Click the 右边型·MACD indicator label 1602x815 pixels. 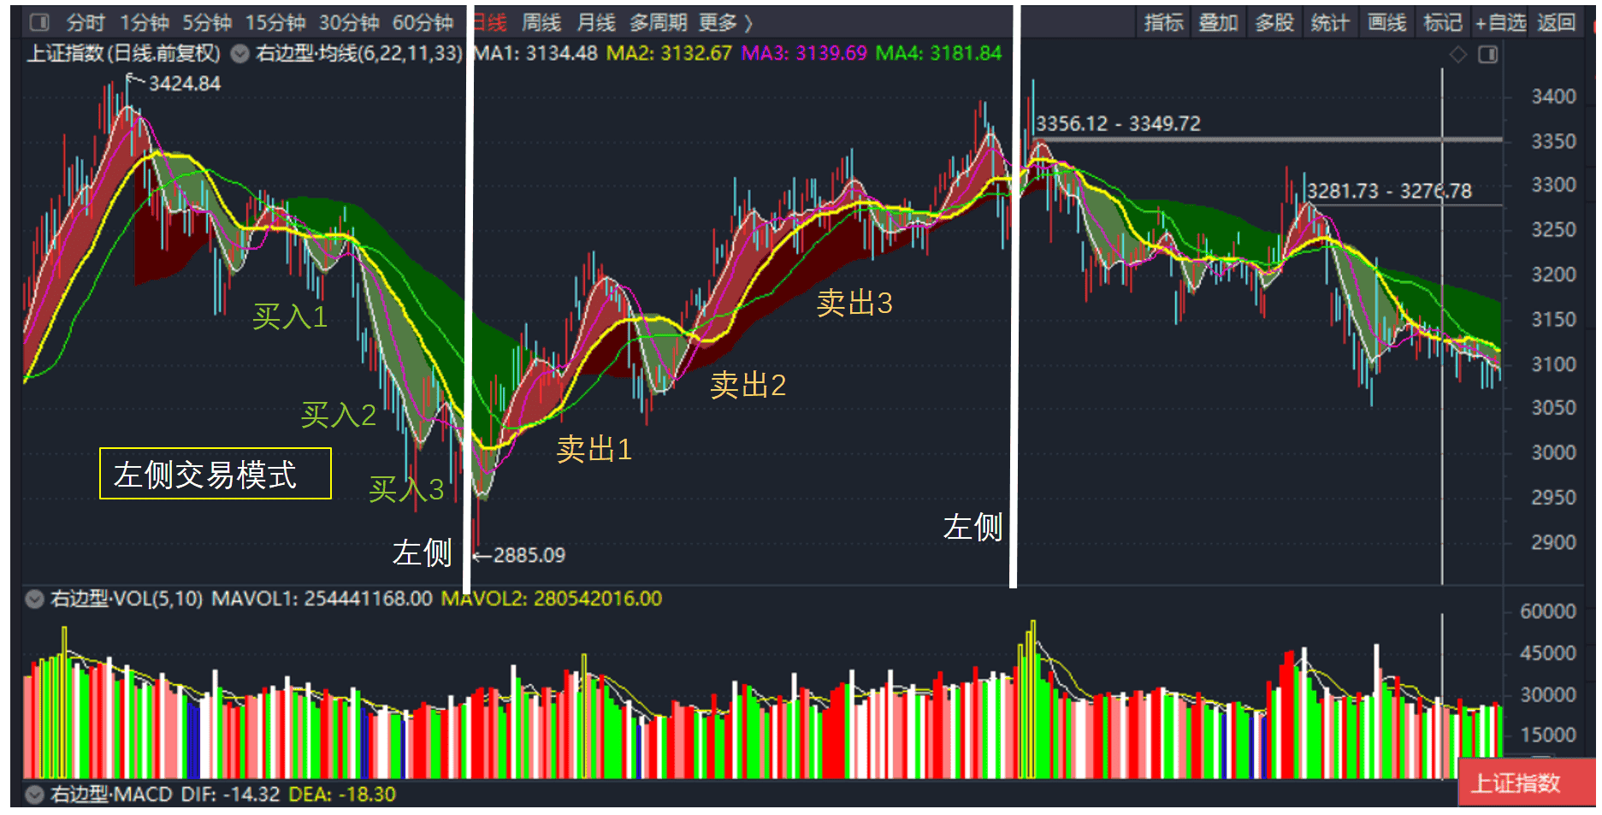pyautogui.click(x=111, y=794)
